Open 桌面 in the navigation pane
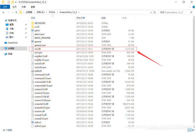 click(11, 25)
